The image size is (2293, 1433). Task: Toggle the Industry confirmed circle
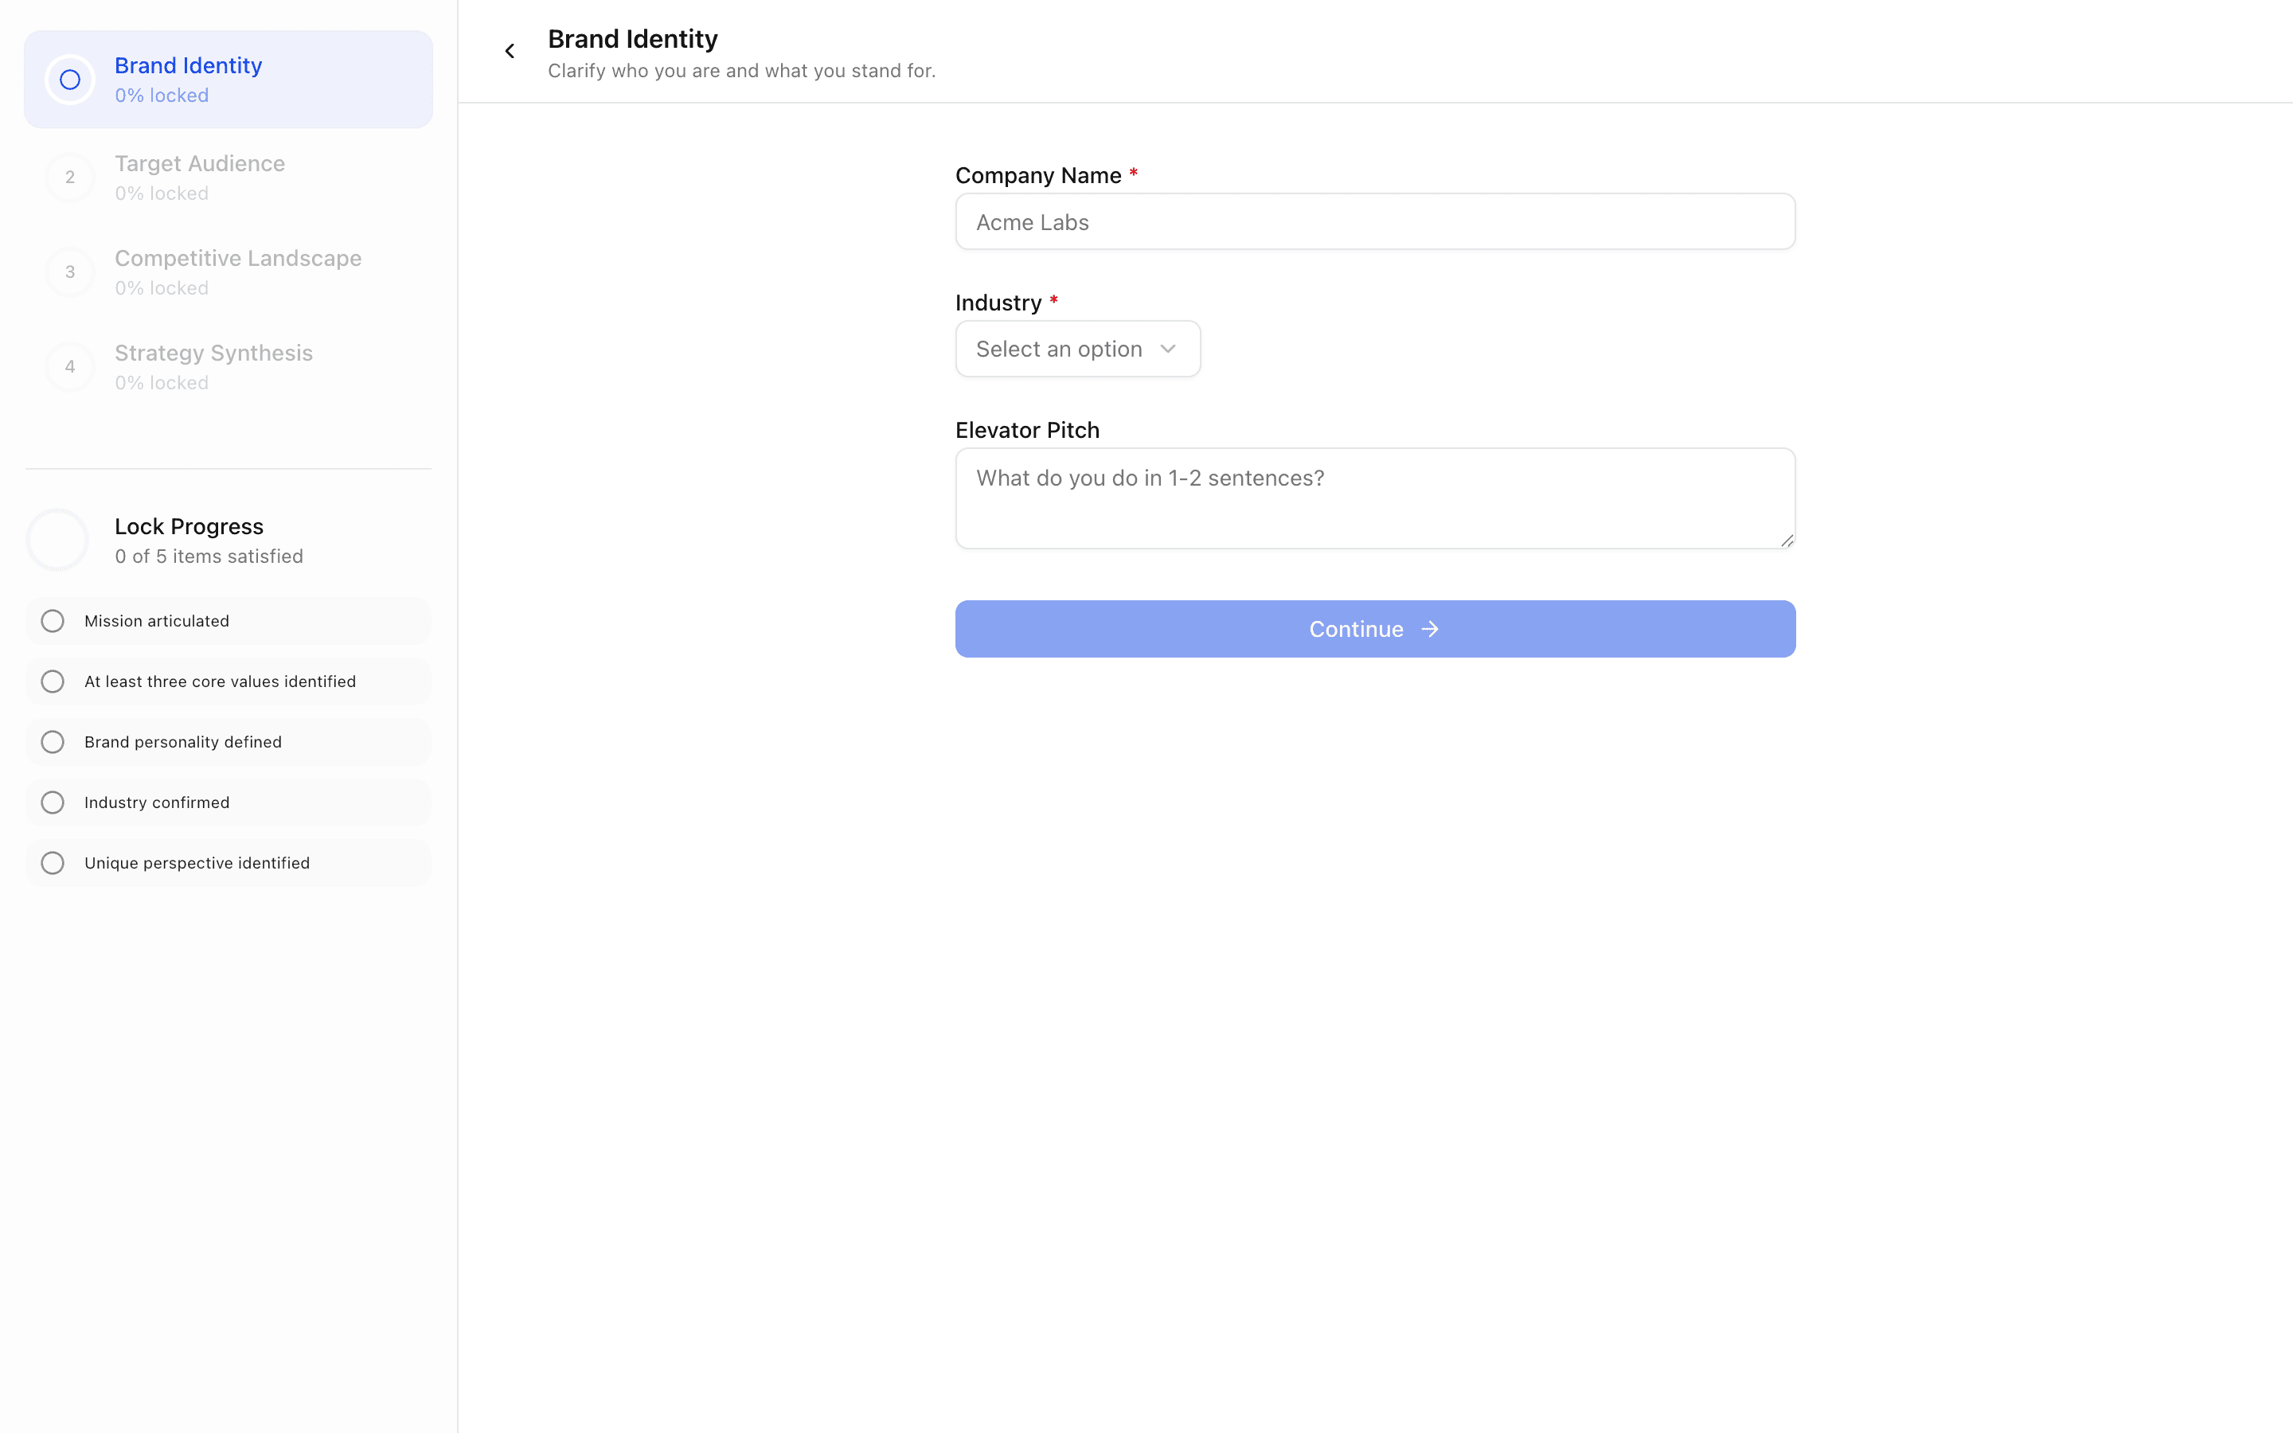coord(52,802)
